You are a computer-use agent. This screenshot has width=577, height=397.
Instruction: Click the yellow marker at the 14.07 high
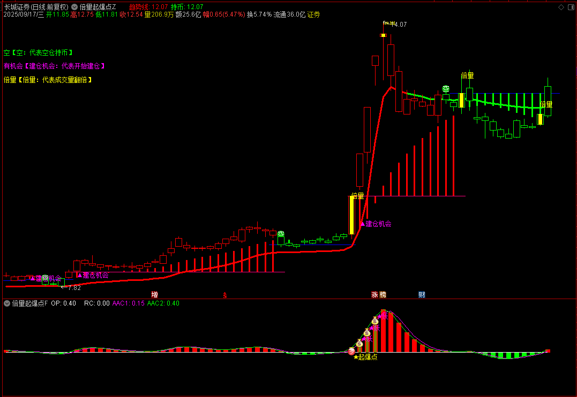[x=383, y=35]
